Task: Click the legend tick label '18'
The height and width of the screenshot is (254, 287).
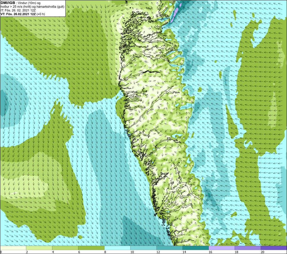Action: 236,252
